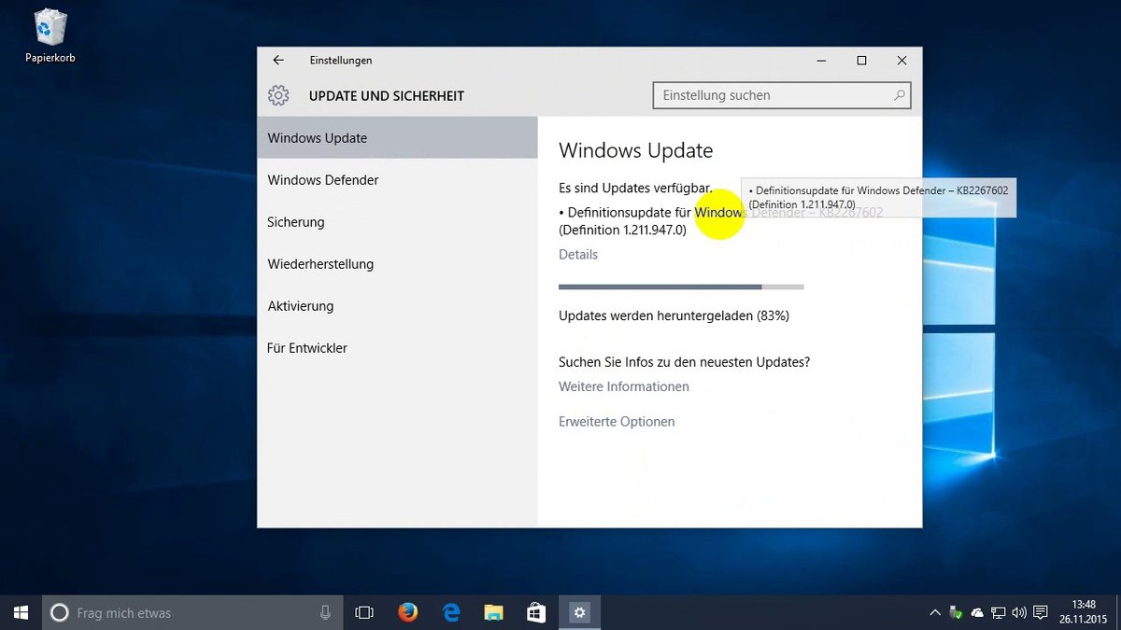Click the update download progress bar

coord(680,287)
